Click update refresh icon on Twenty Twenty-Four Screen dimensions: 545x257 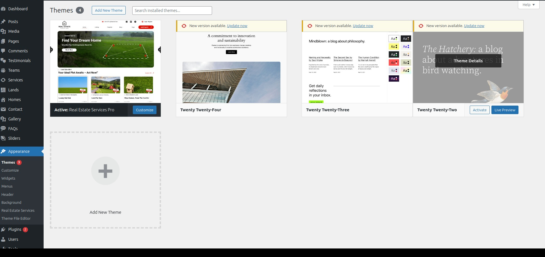[184, 26]
